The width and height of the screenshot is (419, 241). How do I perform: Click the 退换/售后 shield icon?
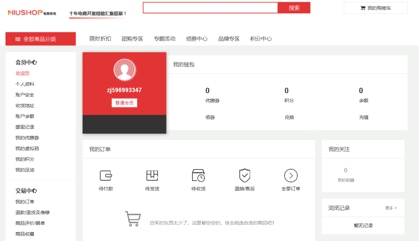pos(244,175)
